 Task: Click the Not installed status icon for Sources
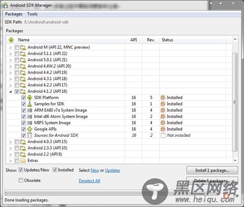click(163, 135)
